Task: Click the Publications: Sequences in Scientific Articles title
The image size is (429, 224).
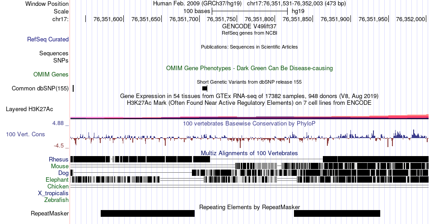Action: pos(249,47)
